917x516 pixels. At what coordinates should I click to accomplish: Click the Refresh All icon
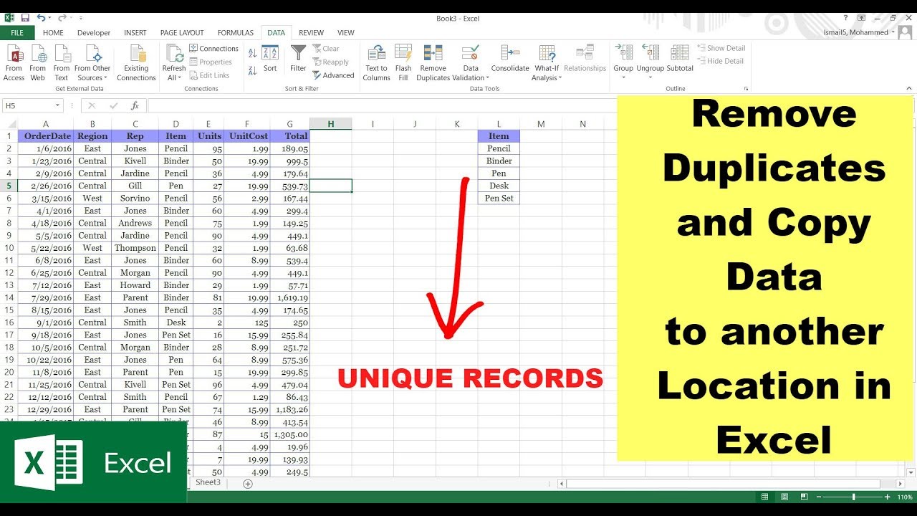(174, 54)
